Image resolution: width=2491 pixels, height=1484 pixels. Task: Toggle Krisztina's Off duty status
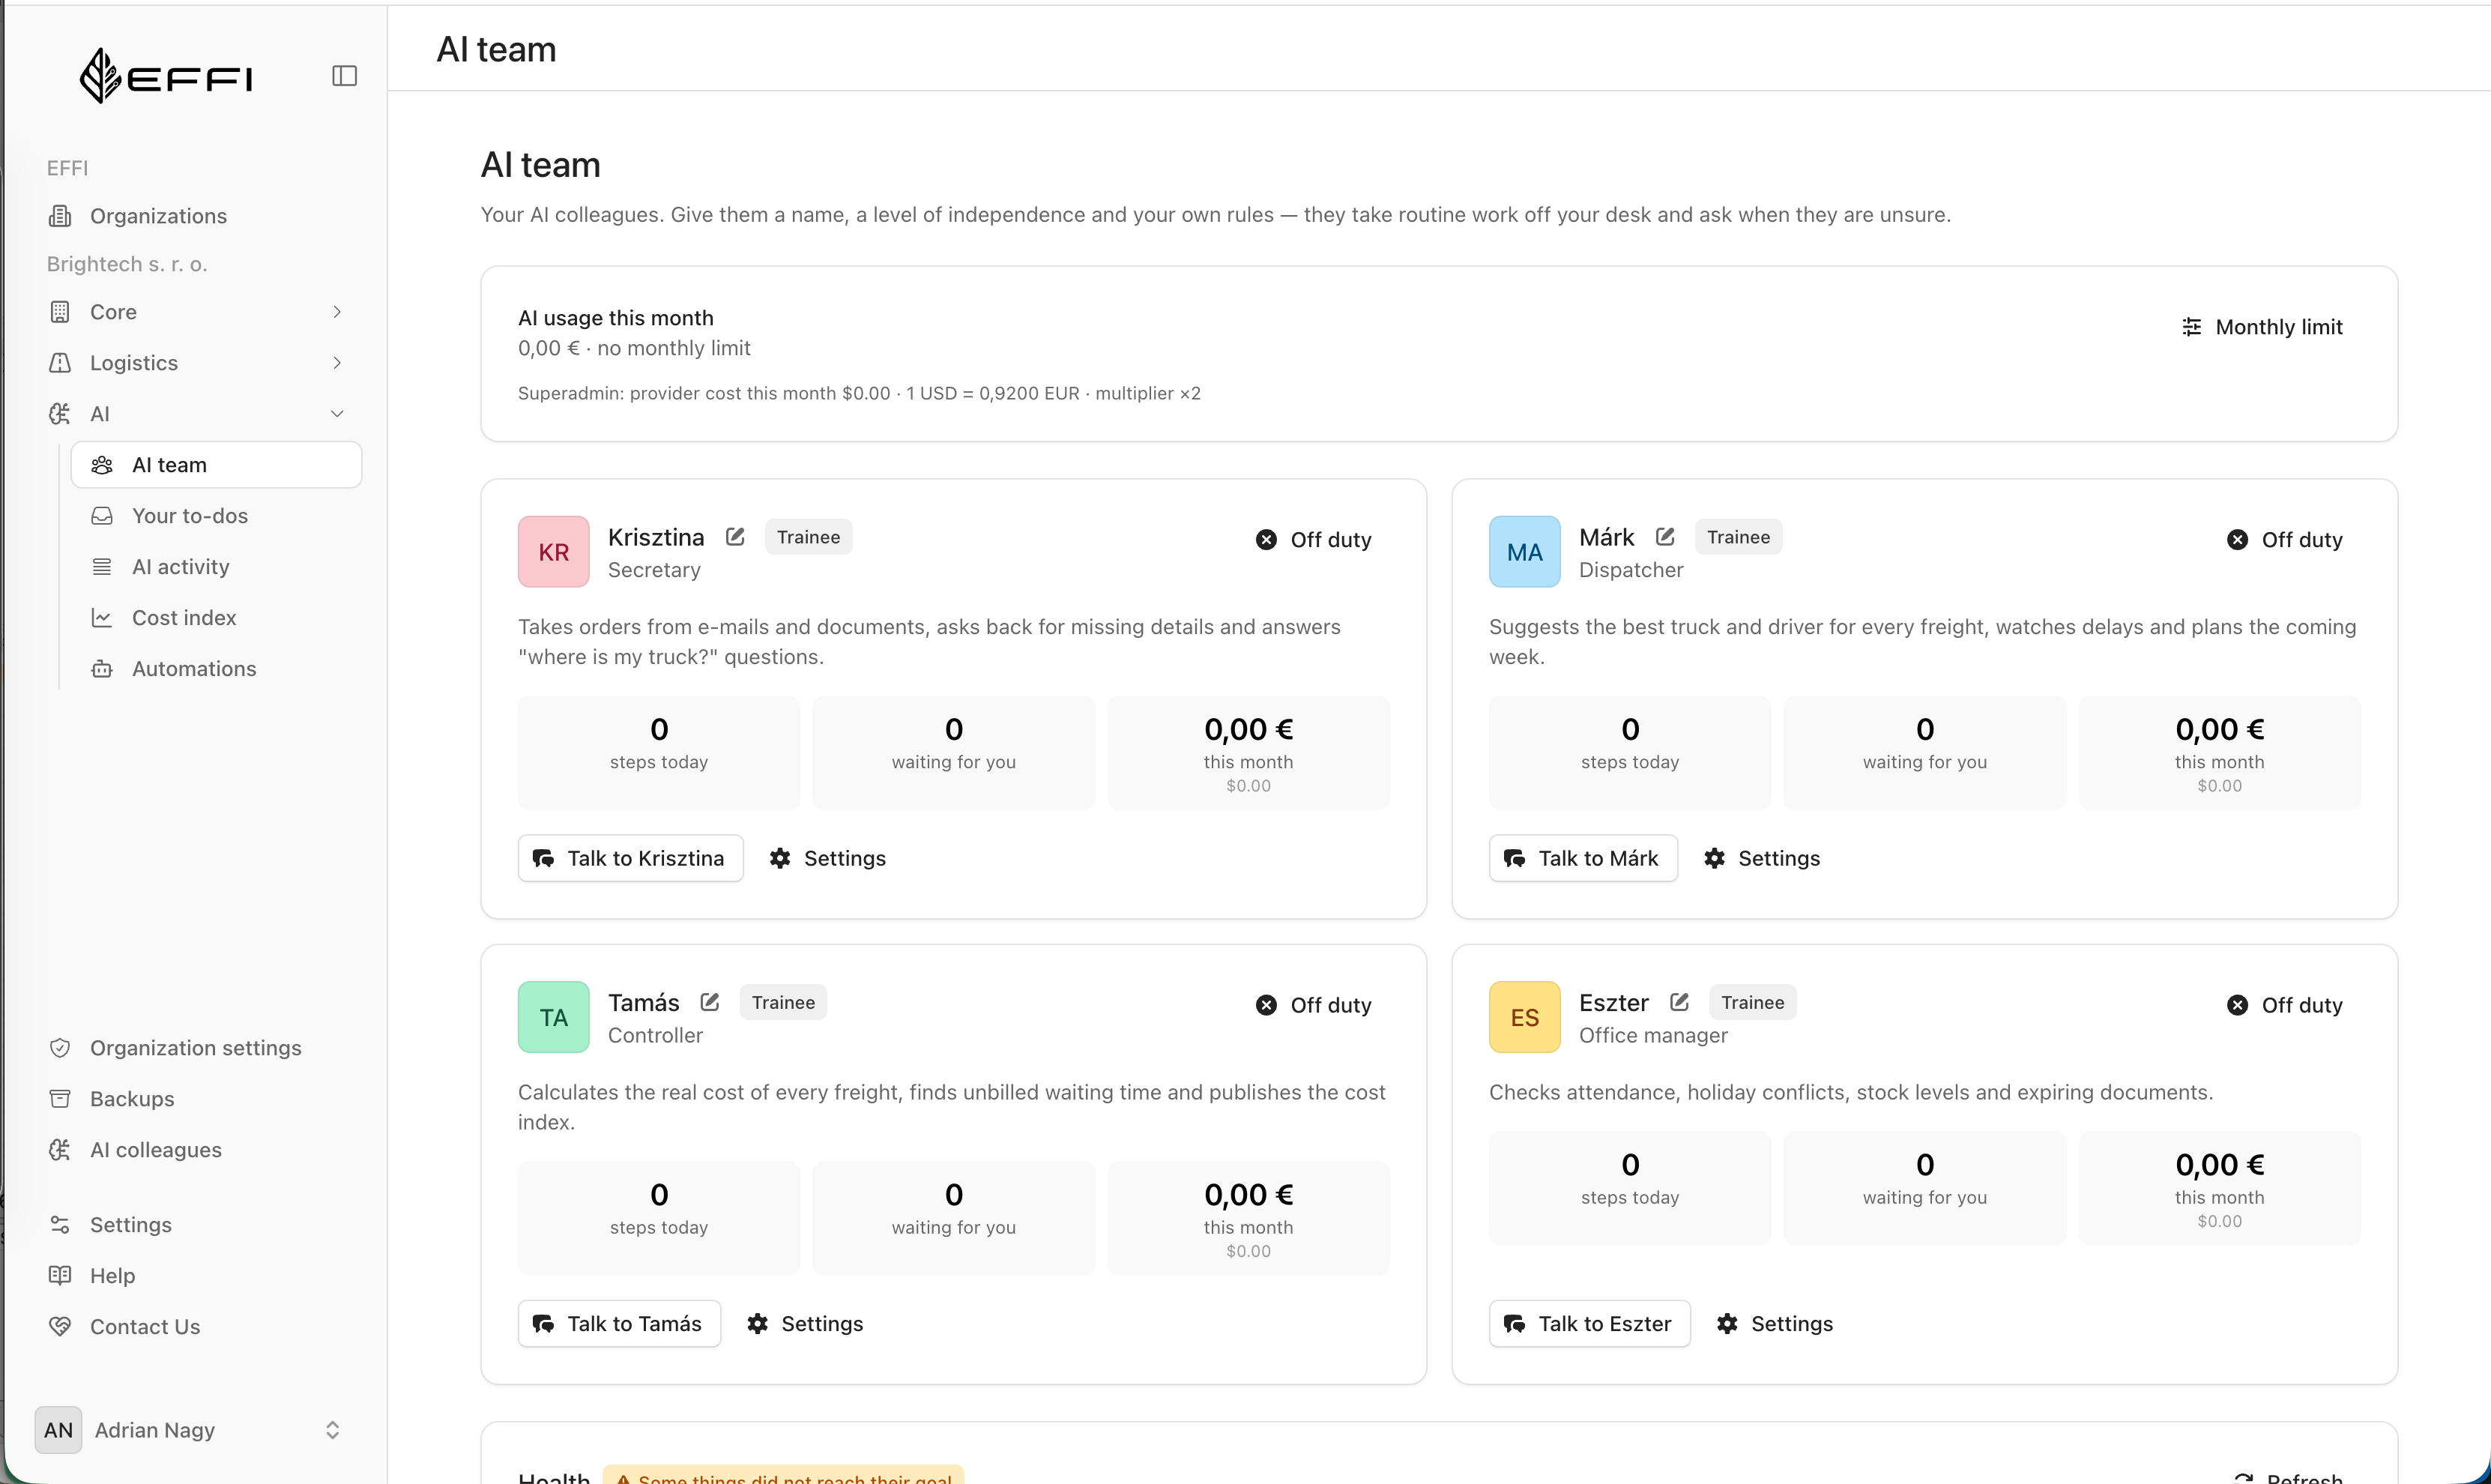(1314, 540)
